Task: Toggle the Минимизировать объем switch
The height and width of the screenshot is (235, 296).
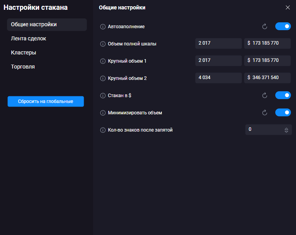Action: tap(283, 112)
